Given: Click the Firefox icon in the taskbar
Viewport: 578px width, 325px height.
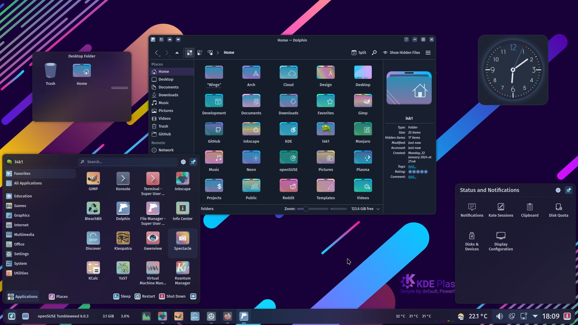Looking at the screenshot, I should (228, 316).
